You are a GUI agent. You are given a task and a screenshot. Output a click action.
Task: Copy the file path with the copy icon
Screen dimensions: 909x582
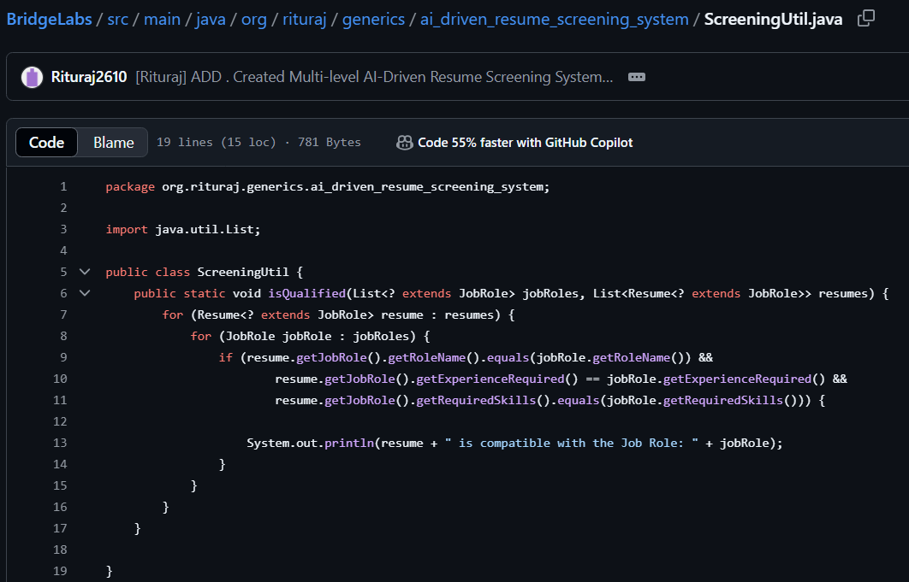point(865,18)
